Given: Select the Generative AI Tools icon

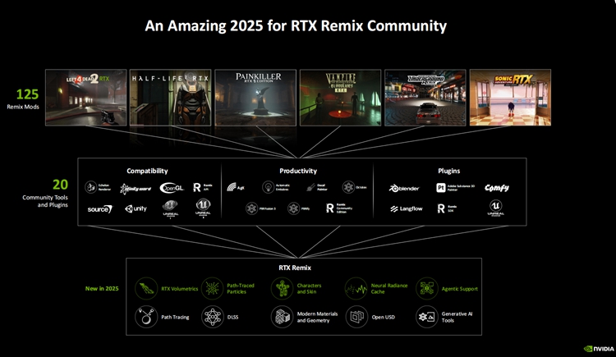Looking at the screenshot, I should click(x=427, y=317).
